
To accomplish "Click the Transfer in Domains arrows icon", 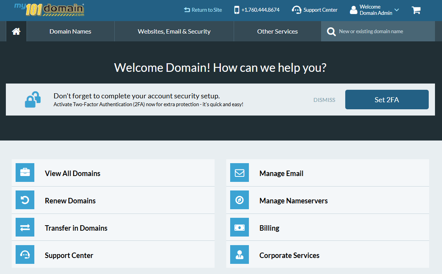I will click(x=25, y=227).
